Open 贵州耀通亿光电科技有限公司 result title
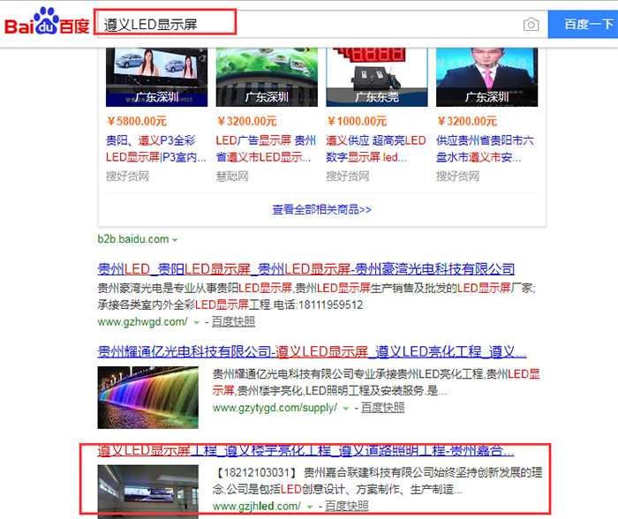The height and width of the screenshot is (519, 618). click(305, 350)
